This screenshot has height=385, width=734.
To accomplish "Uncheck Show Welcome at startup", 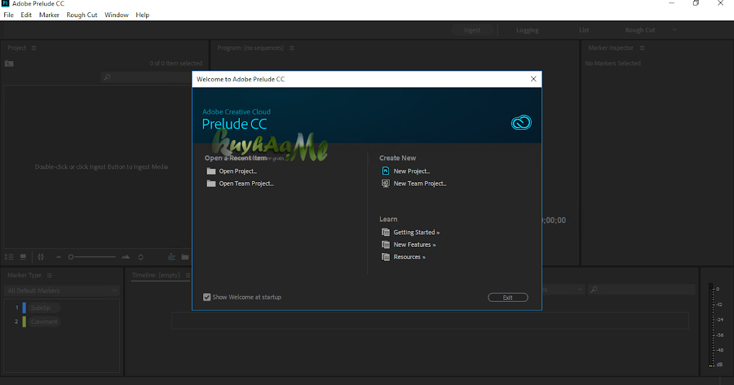I will click(207, 296).
